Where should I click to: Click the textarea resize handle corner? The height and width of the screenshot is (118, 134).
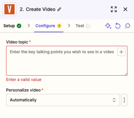coord(126,74)
